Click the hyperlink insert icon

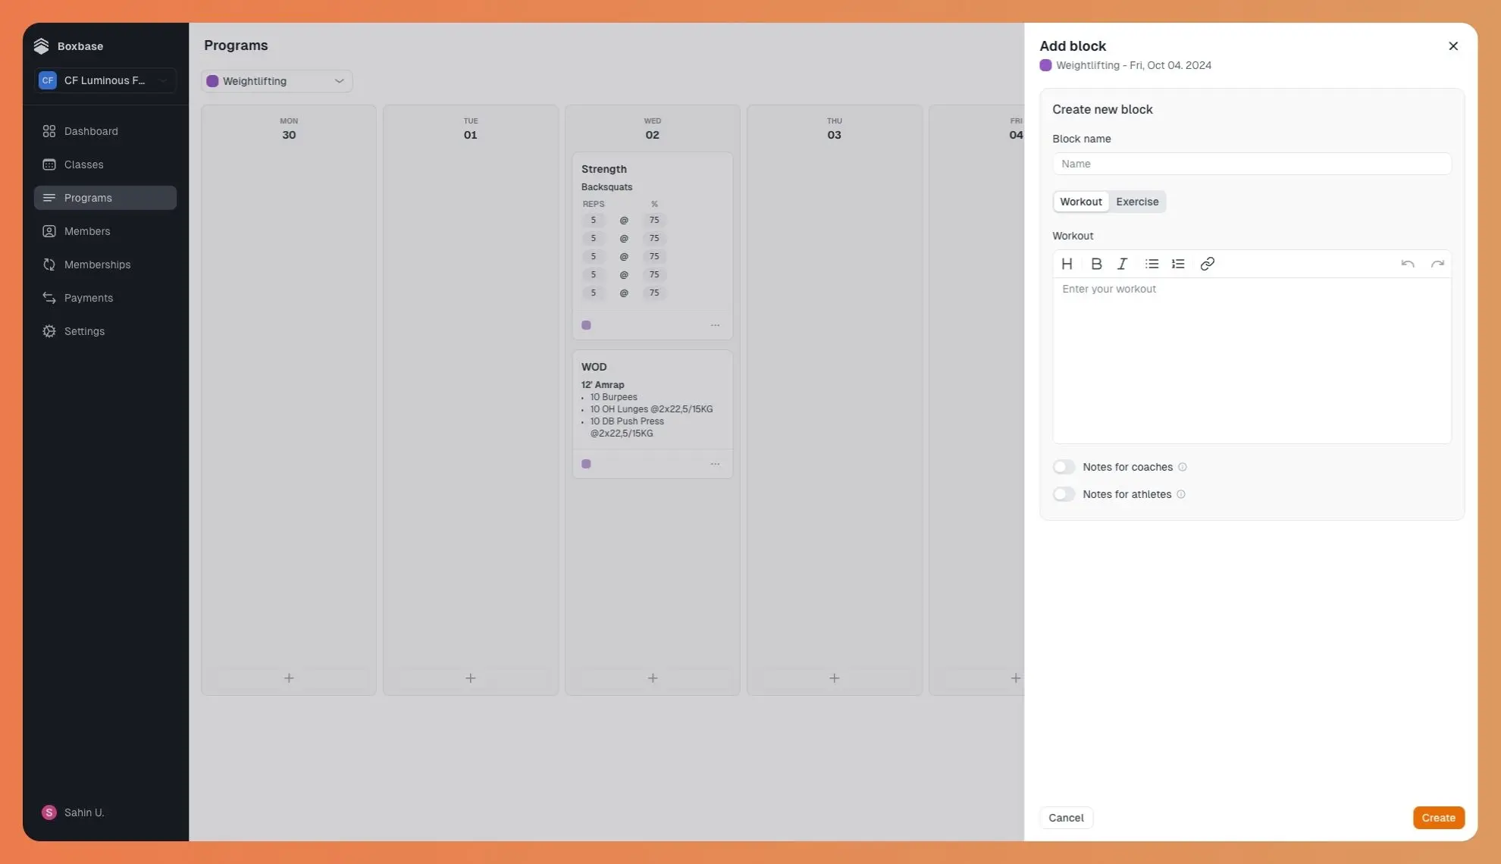pos(1207,264)
